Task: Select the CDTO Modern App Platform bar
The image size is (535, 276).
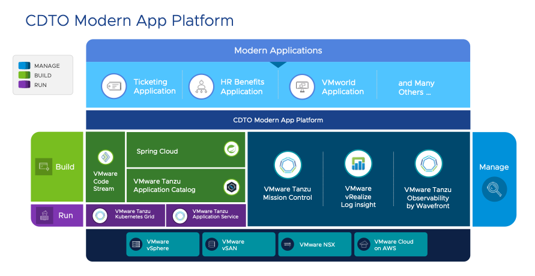Action: (x=278, y=120)
